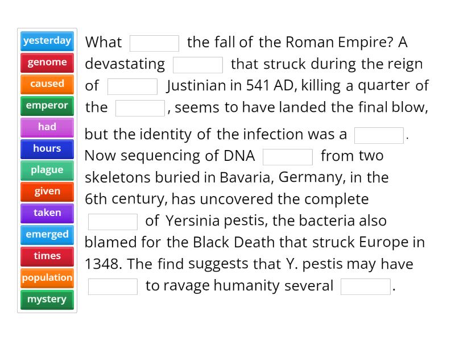
Task: Choose the 'taken' word tile
Action: pos(47,213)
